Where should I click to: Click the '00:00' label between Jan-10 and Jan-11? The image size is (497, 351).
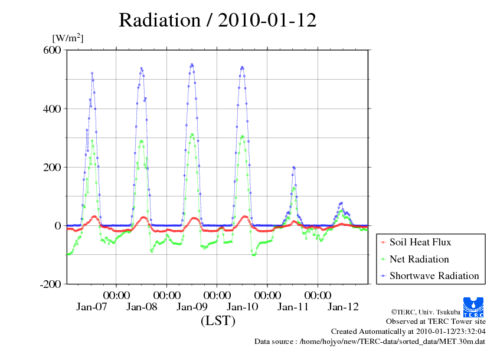point(267,295)
